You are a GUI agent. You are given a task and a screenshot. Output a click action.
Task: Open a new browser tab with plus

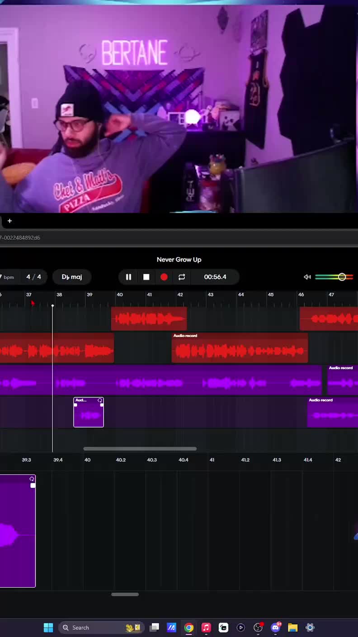pos(9,221)
